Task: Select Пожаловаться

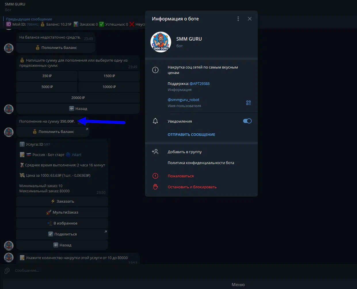Action: point(181,176)
